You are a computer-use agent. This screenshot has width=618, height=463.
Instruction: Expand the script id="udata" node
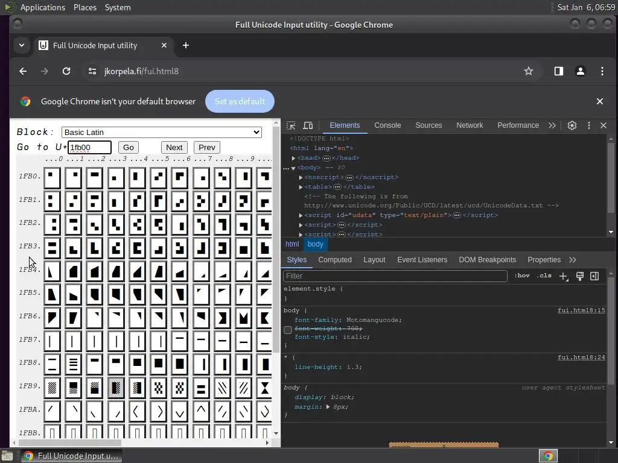[x=301, y=215]
